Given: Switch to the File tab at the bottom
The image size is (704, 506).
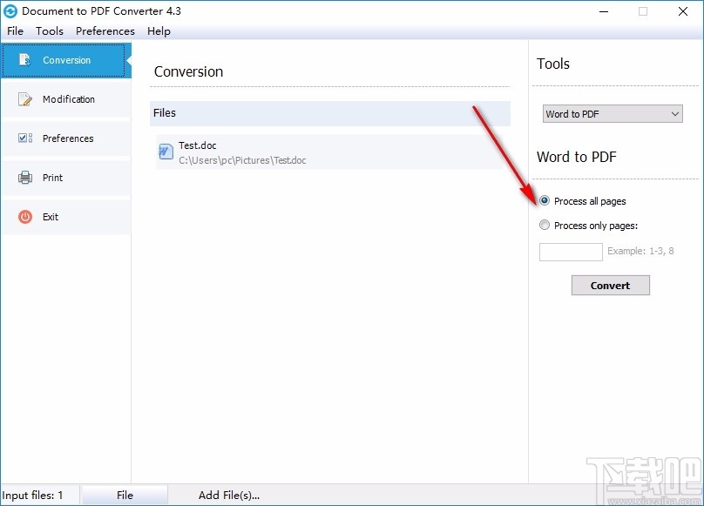Looking at the screenshot, I should 125,495.
